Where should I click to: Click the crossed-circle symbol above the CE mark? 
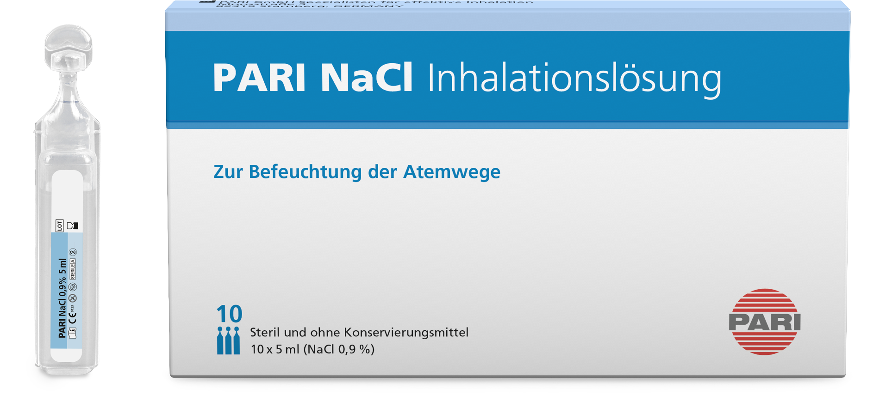[x=73, y=298]
